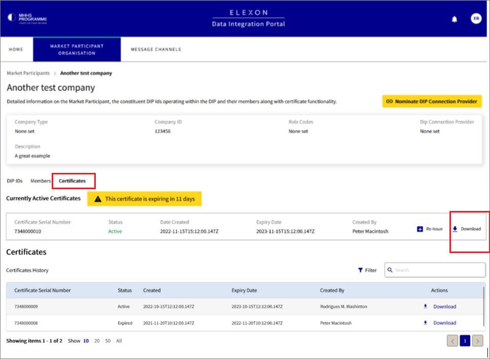Click the download icon for certificate 7348000009
This screenshot has width=490, height=359.
tap(426, 306)
